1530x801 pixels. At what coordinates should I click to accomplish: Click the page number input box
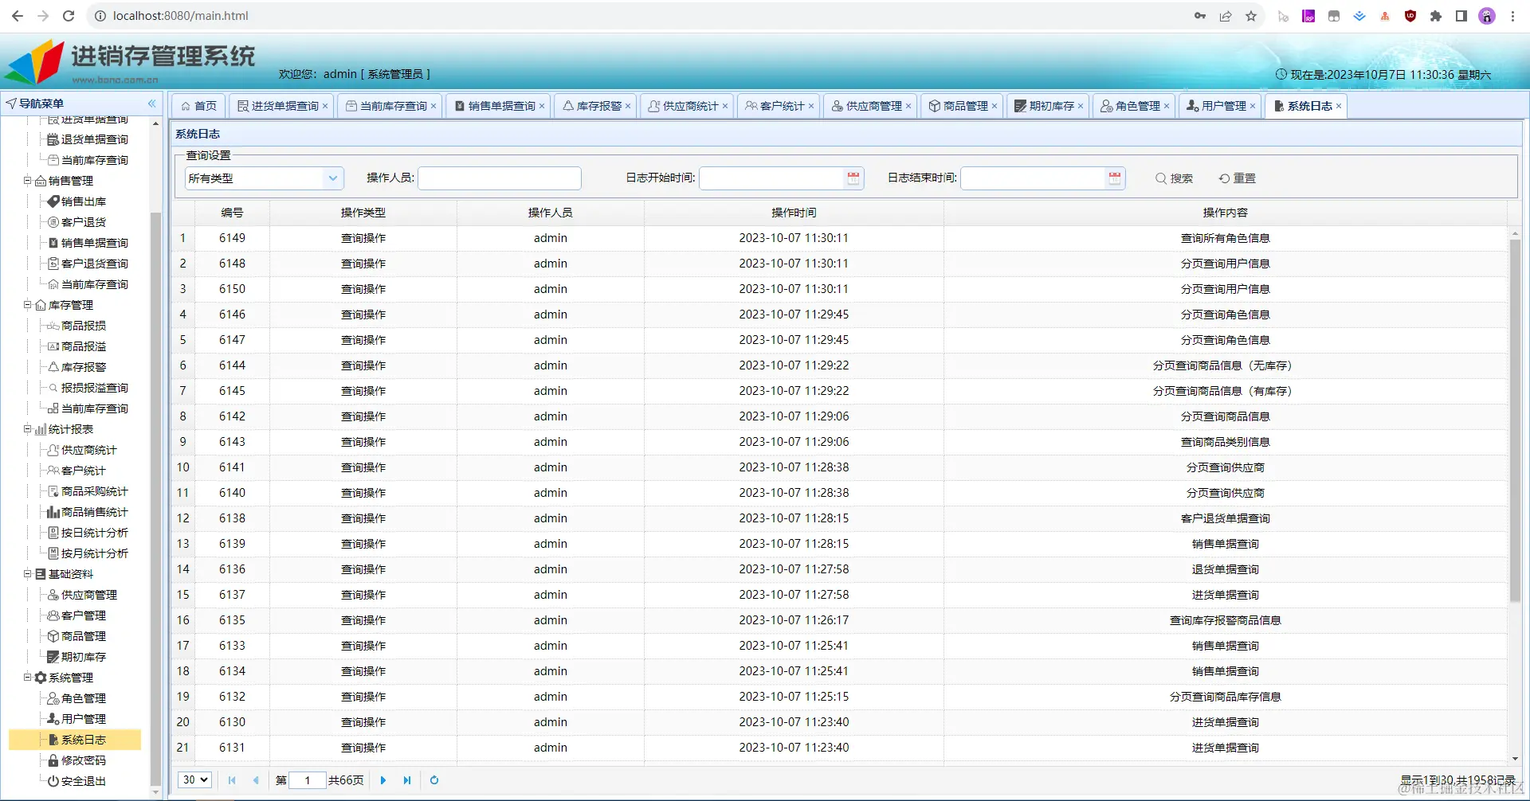click(308, 780)
